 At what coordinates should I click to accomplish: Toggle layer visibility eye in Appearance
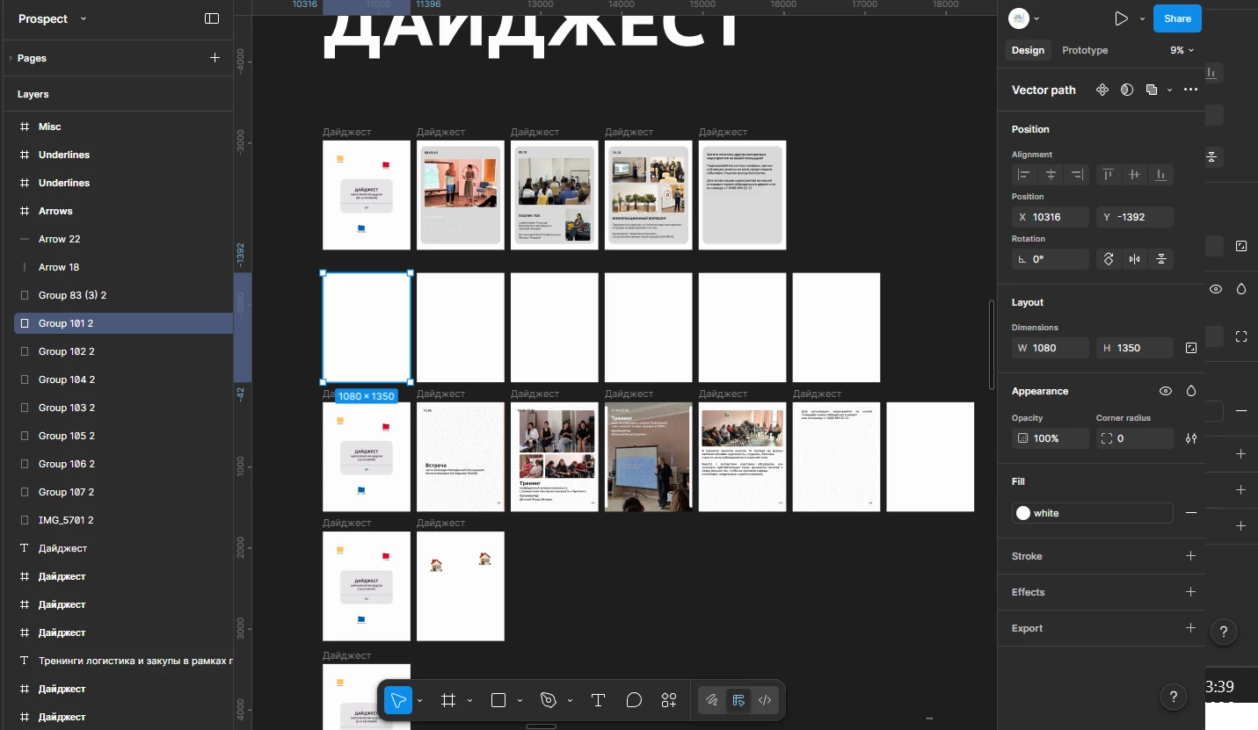coord(1166,391)
